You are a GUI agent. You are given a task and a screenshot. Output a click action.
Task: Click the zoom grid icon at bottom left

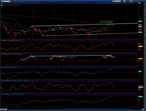pos(1,109)
